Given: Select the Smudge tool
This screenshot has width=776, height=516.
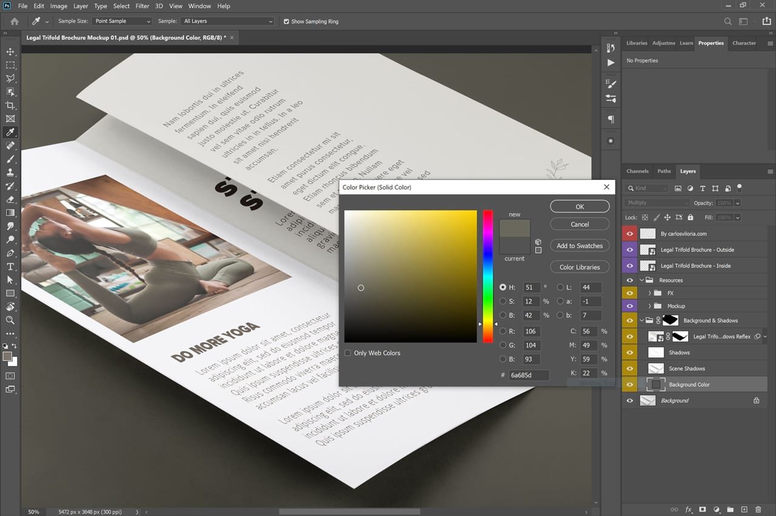Looking at the screenshot, I should pyautogui.click(x=10, y=226).
